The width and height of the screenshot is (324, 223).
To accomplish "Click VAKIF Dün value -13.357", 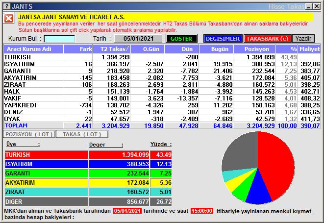I will tap(188, 98).
